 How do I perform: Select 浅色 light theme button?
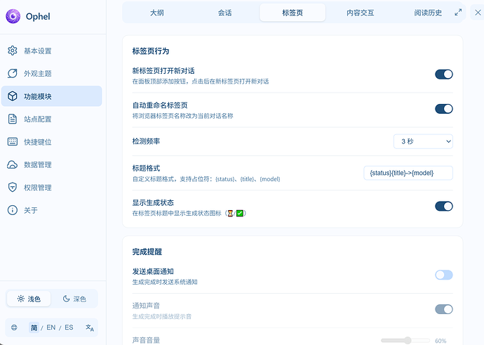(x=29, y=299)
